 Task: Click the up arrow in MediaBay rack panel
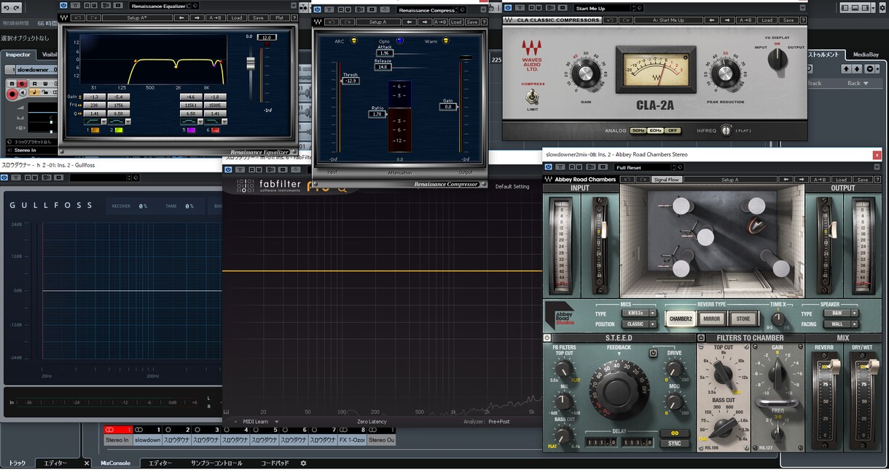pyautogui.click(x=846, y=69)
